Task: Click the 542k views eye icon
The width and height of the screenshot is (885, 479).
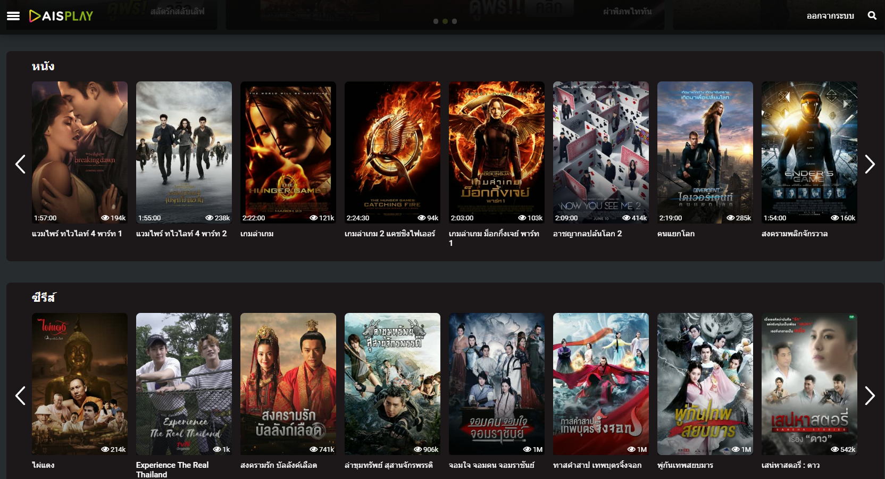Action: (835, 450)
